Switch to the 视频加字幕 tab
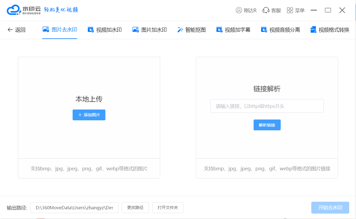Viewport: 356px width, 219px height. pyautogui.click(x=237, y=30)
